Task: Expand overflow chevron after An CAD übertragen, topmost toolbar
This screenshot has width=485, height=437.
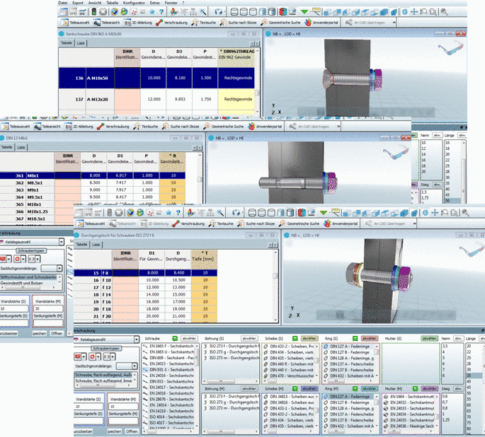Action: (394, 23)
